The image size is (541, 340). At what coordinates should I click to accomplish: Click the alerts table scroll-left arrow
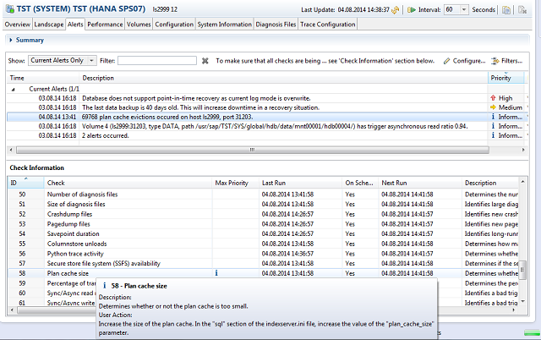pyautogui.click(x=11, y=150)
